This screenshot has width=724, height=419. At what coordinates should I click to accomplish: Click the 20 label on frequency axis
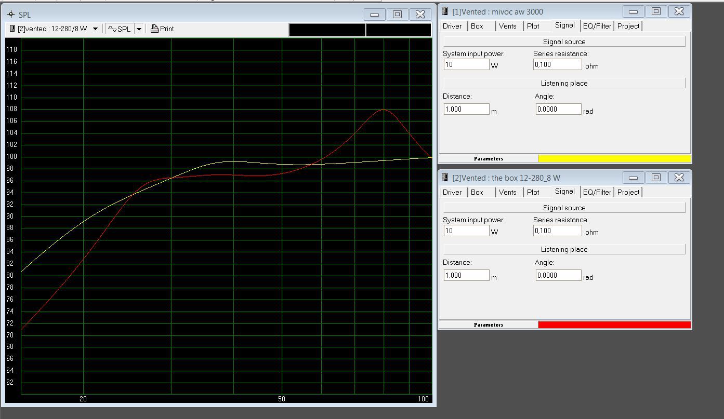click(x=83, y=399)
